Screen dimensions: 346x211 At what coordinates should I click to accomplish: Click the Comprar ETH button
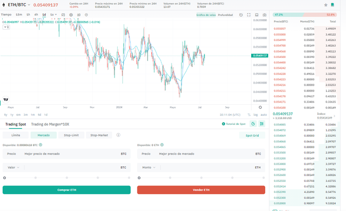pos(67,190)
